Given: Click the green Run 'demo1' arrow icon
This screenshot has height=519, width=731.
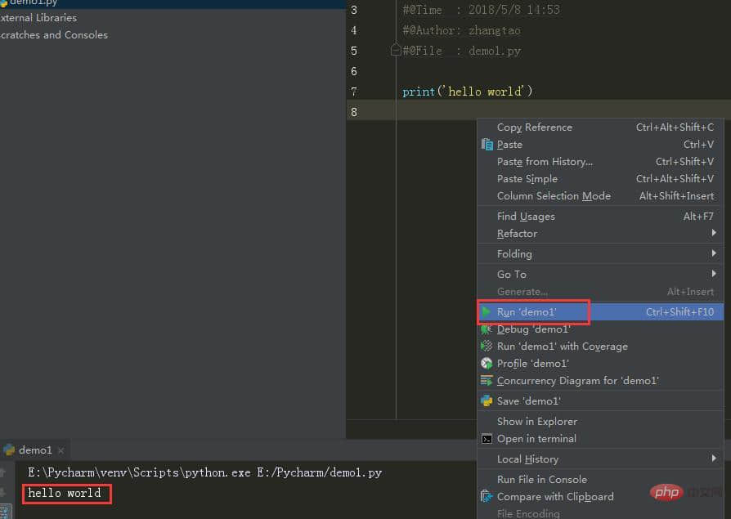Looking at the screenshot, I should point(487,311).
